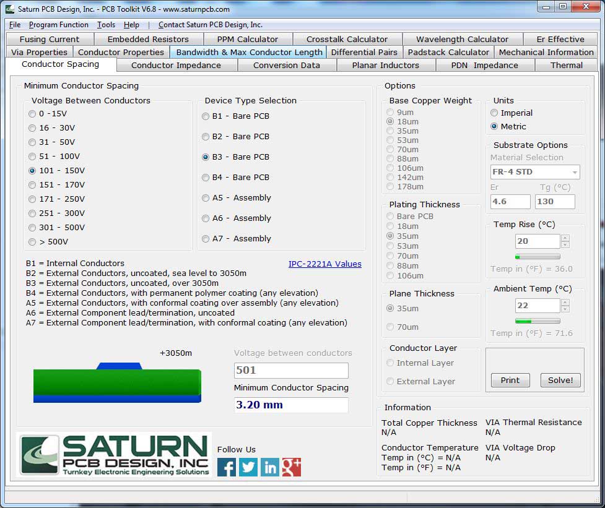Screen dimensions: 605x508
Task: Click the LinkedIn icon
Action: pos(270,467)
